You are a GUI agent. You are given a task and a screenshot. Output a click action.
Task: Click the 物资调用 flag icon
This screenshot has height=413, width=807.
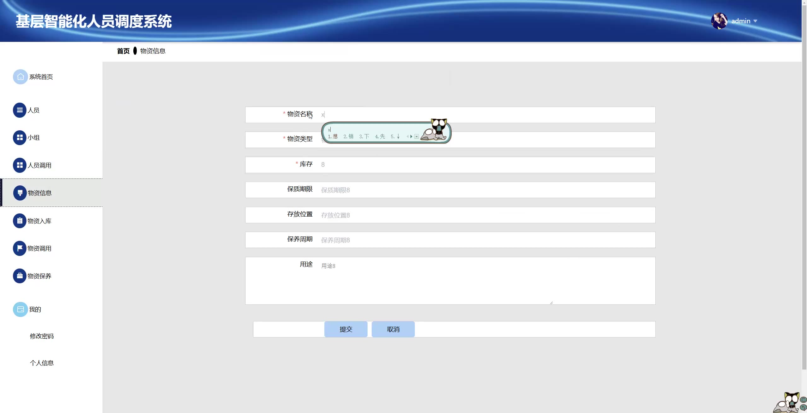(20, 248)
